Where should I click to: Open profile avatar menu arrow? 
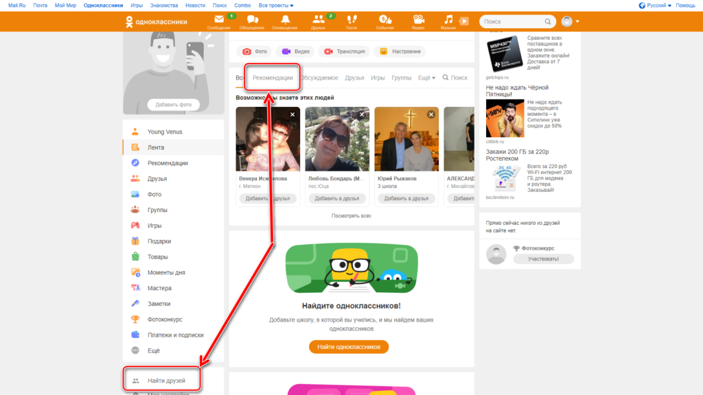coord(577,21)
